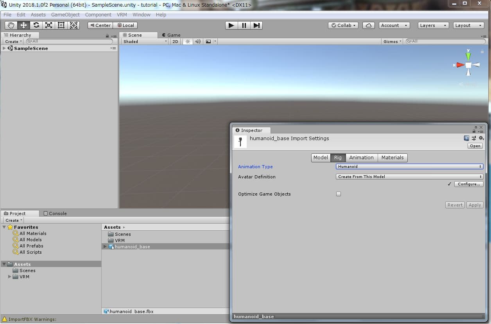Open the File menu

(x=7, y=14)
